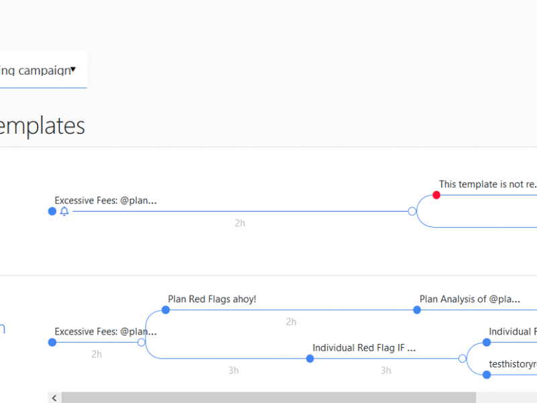Select the blue node for 'Plan Red Flags ahoy!'
The height and width of the screenshot is (403, 537).
coord(166,310)
